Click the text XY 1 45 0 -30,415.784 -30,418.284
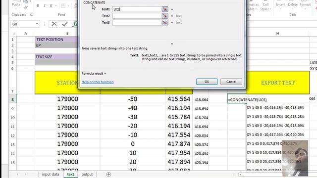317x178 pixels. [275, 117]
